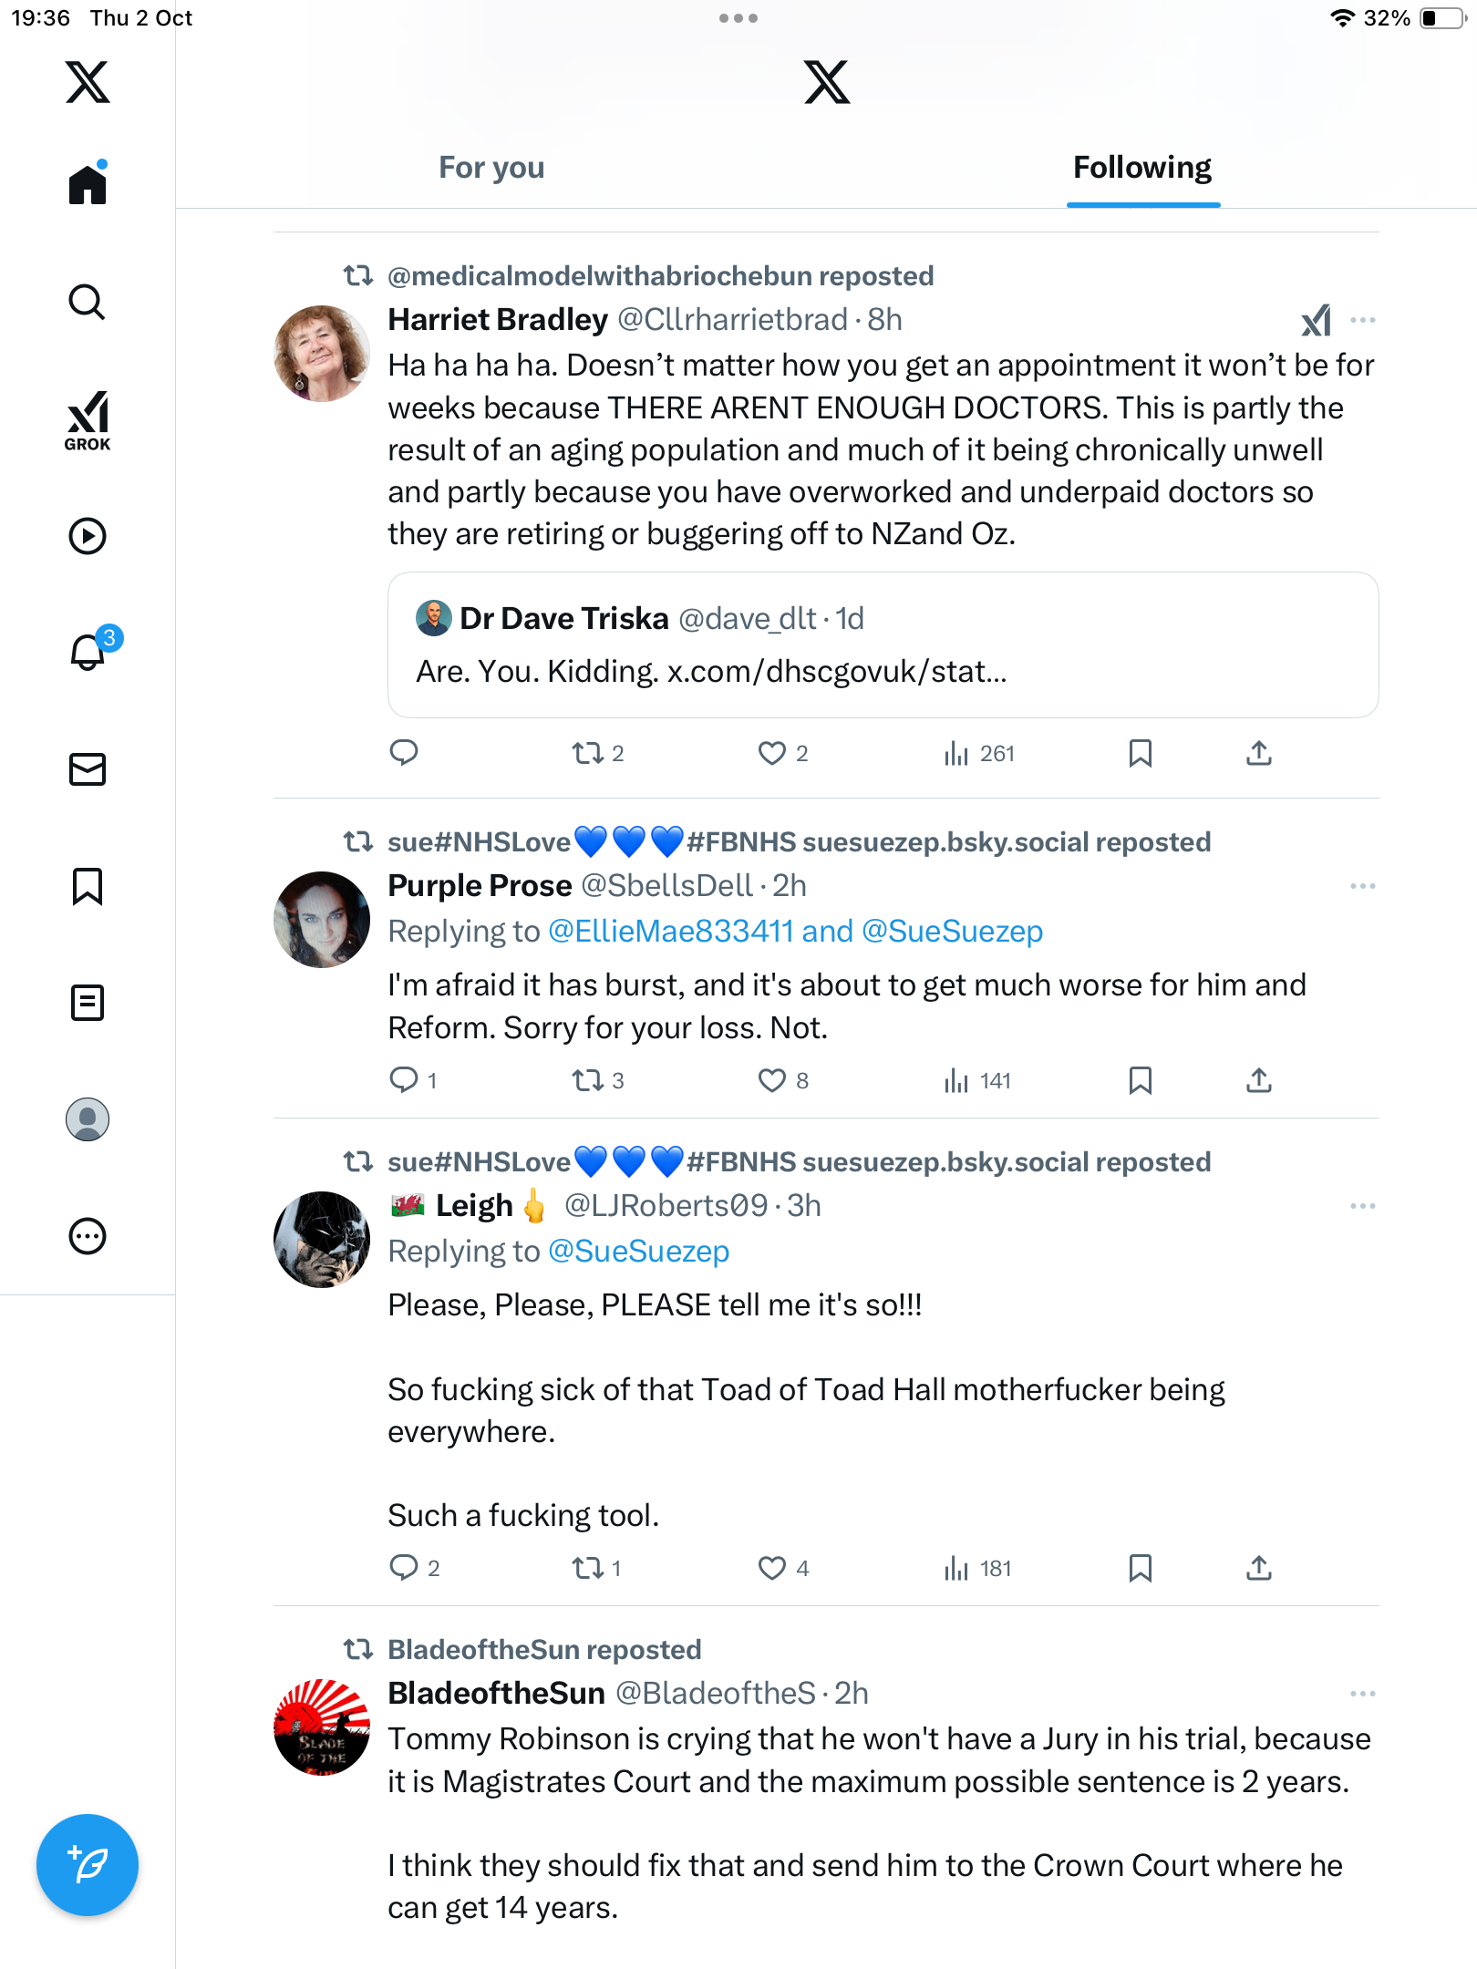Open Lists icon in sidebar
The image size is (1477, 1969).
88,1003
